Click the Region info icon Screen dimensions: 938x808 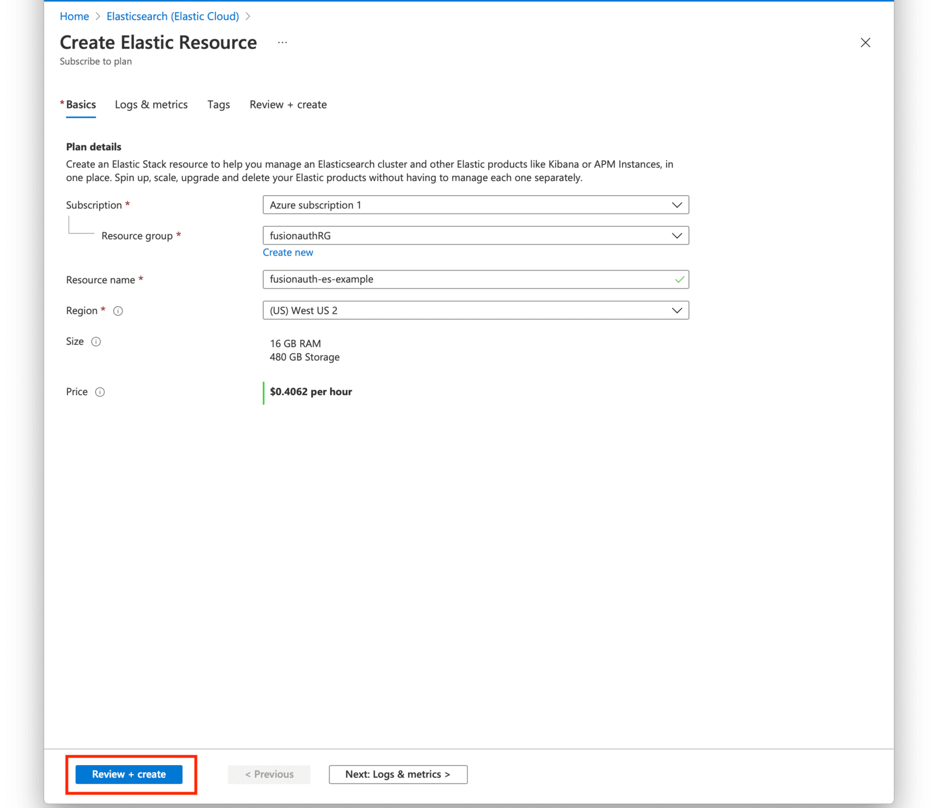point(118,311)
